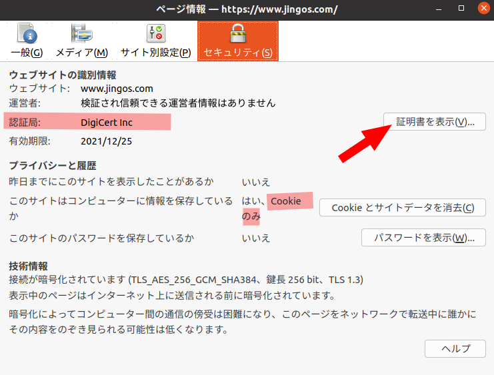The image size is (494, 375).
Task: Click the 技術情報 heading
Action: coord(29,266)
